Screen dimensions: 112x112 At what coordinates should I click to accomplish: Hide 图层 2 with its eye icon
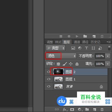click(x=49, y=72)
